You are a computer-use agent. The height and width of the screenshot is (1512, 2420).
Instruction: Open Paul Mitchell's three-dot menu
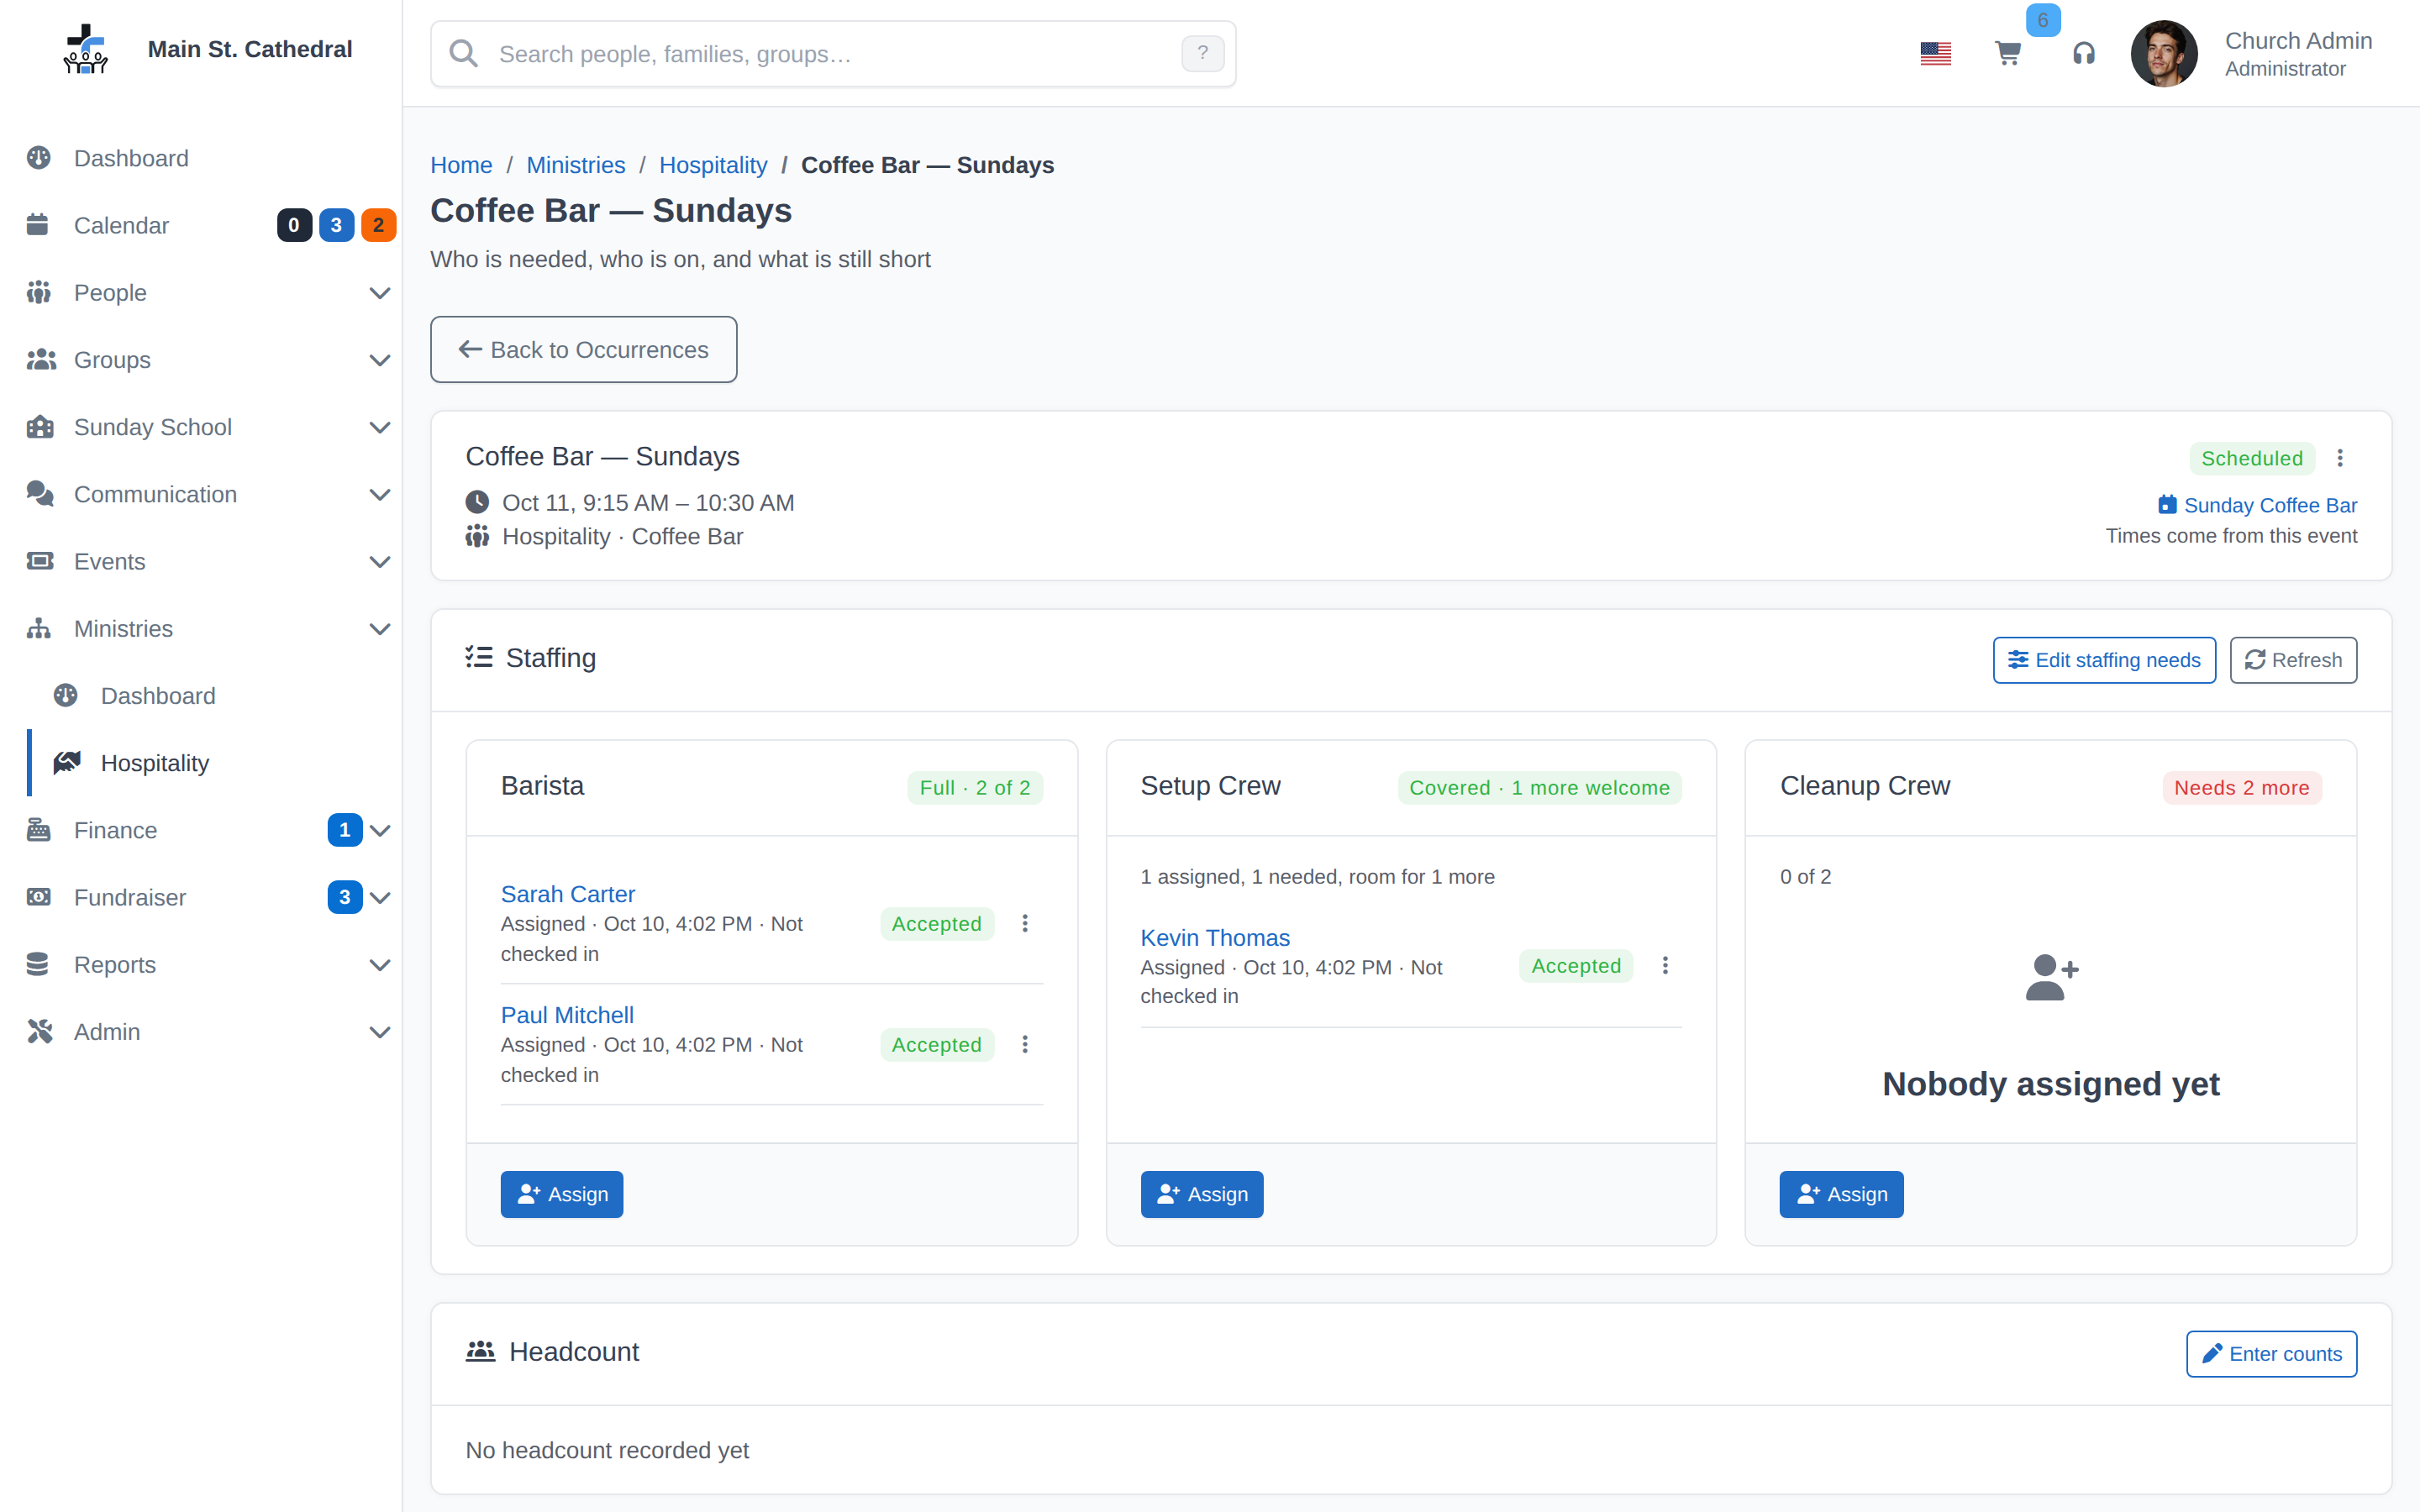tap(1024, 1044)
